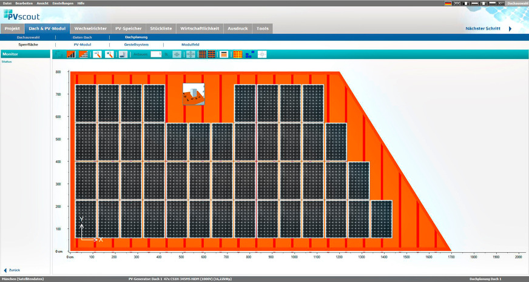Click the orange staircase chart icon
This screenshot has width=529, height=282.
click(x=71, y=55)
